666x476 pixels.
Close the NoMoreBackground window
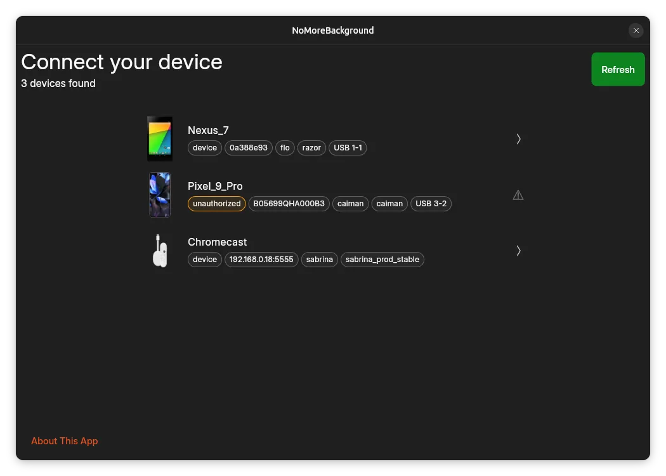click(x=636, y=30)
